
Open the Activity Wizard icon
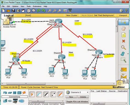coord(23,11)
